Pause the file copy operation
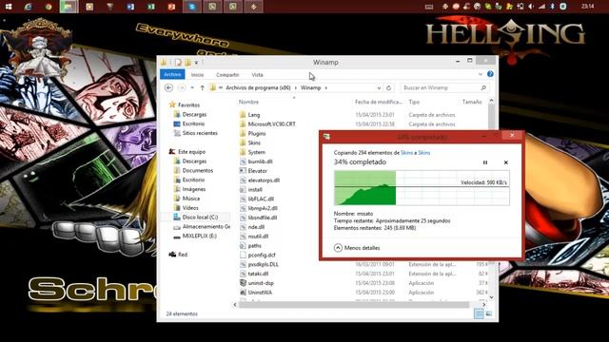Image resolution: width=609 pixels, height=342 pixels. pos(485,162)
